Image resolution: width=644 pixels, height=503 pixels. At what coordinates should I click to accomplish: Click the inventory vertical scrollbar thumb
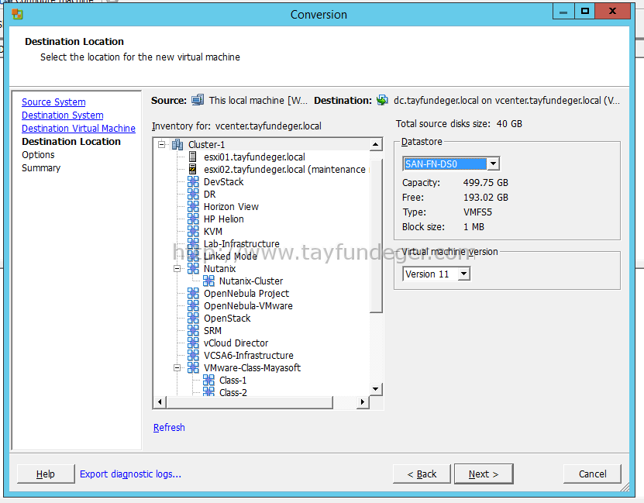[x=375, y=236]
